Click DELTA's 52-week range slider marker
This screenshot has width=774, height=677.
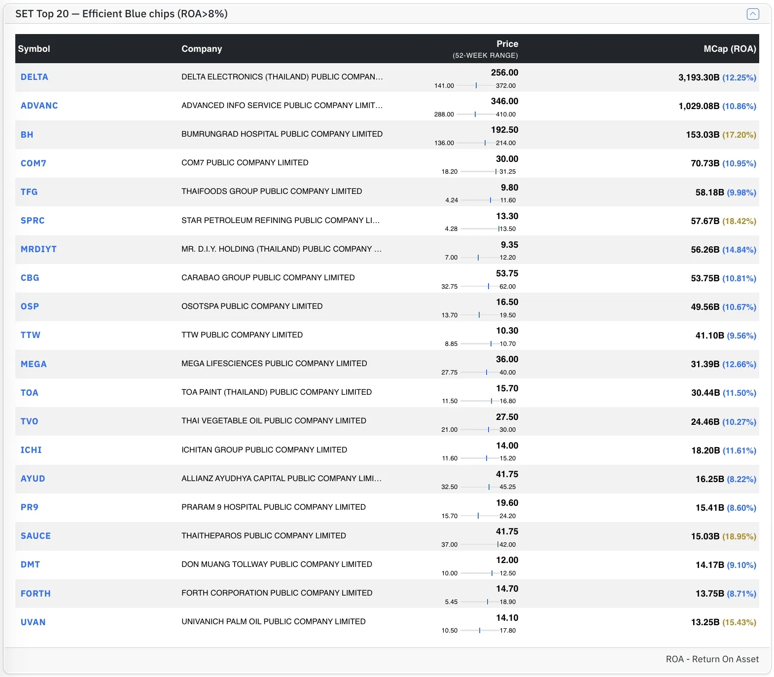pos(476,85)
